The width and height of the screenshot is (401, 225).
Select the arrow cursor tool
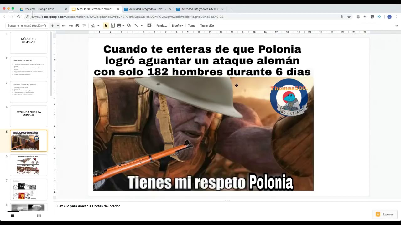coord(106,26)
